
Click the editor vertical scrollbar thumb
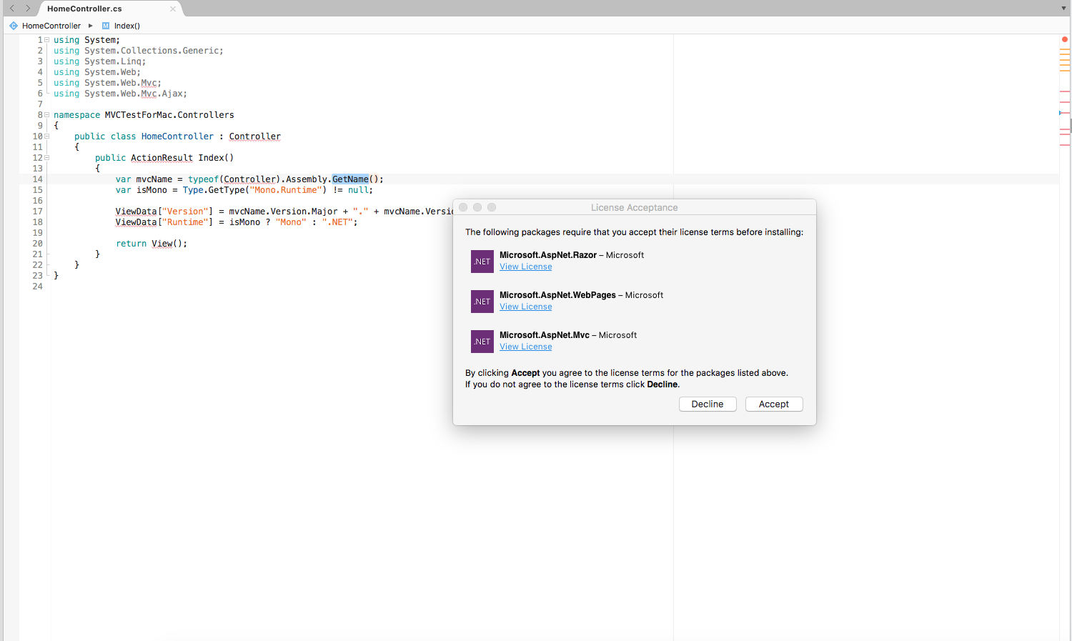(x=1071, y=126)
